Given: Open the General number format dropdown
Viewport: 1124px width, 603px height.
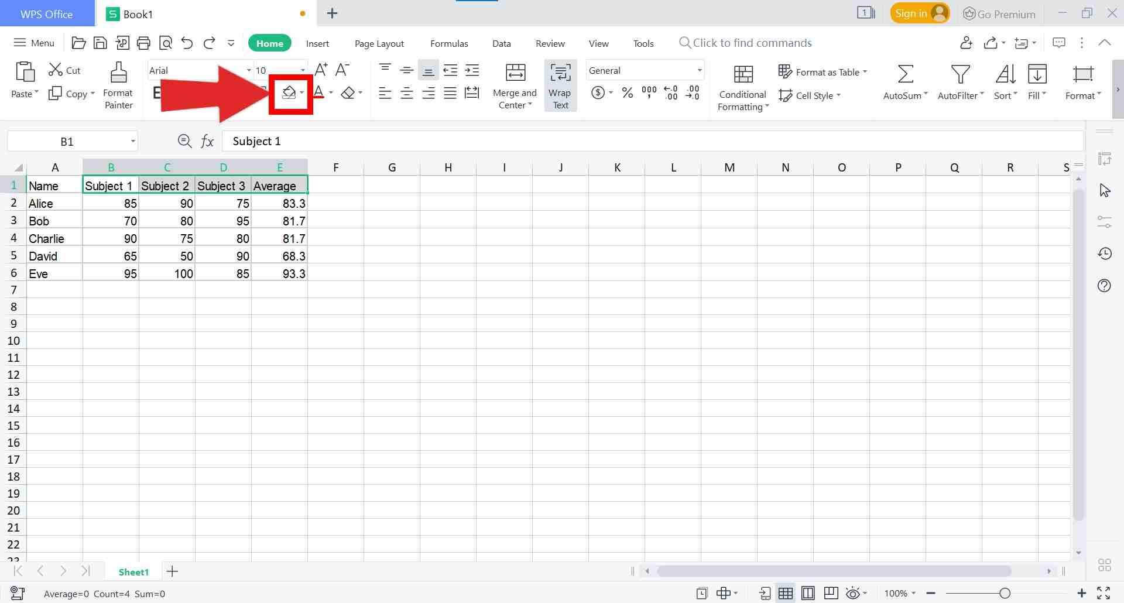Looking at the screenshot, I should (698, 70).
